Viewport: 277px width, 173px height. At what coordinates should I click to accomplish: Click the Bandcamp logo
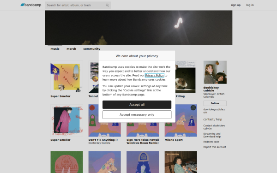pyautogui.click(x=31, y=5)
